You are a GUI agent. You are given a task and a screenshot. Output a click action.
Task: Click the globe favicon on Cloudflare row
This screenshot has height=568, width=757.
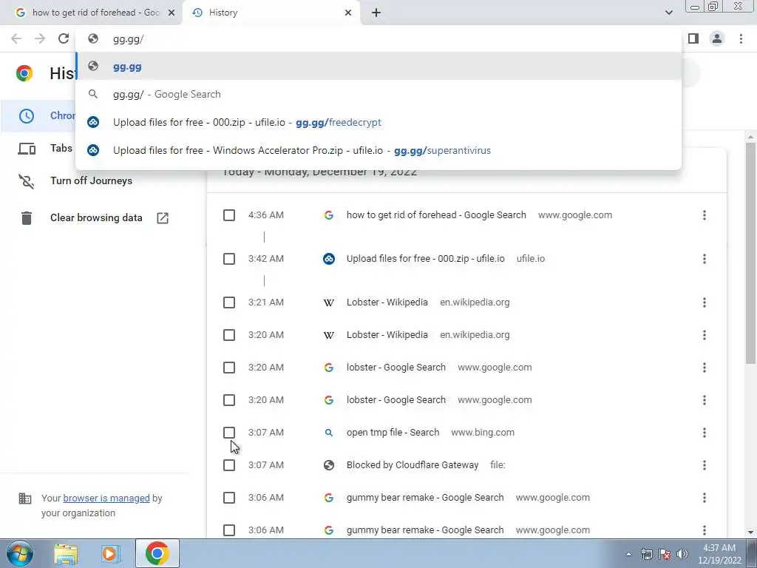tap(329, 465)
